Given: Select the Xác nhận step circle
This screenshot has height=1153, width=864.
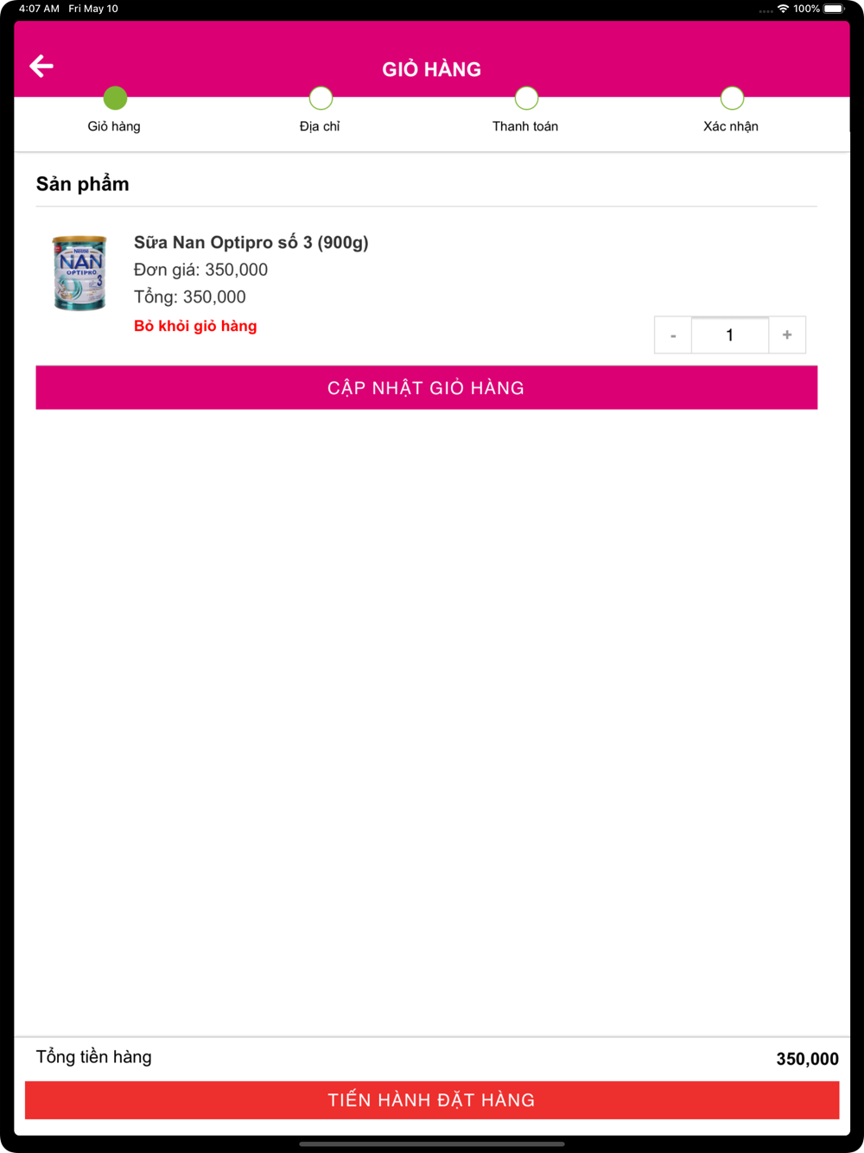Looking at the screenshot, I should click(x=732, y=99).
